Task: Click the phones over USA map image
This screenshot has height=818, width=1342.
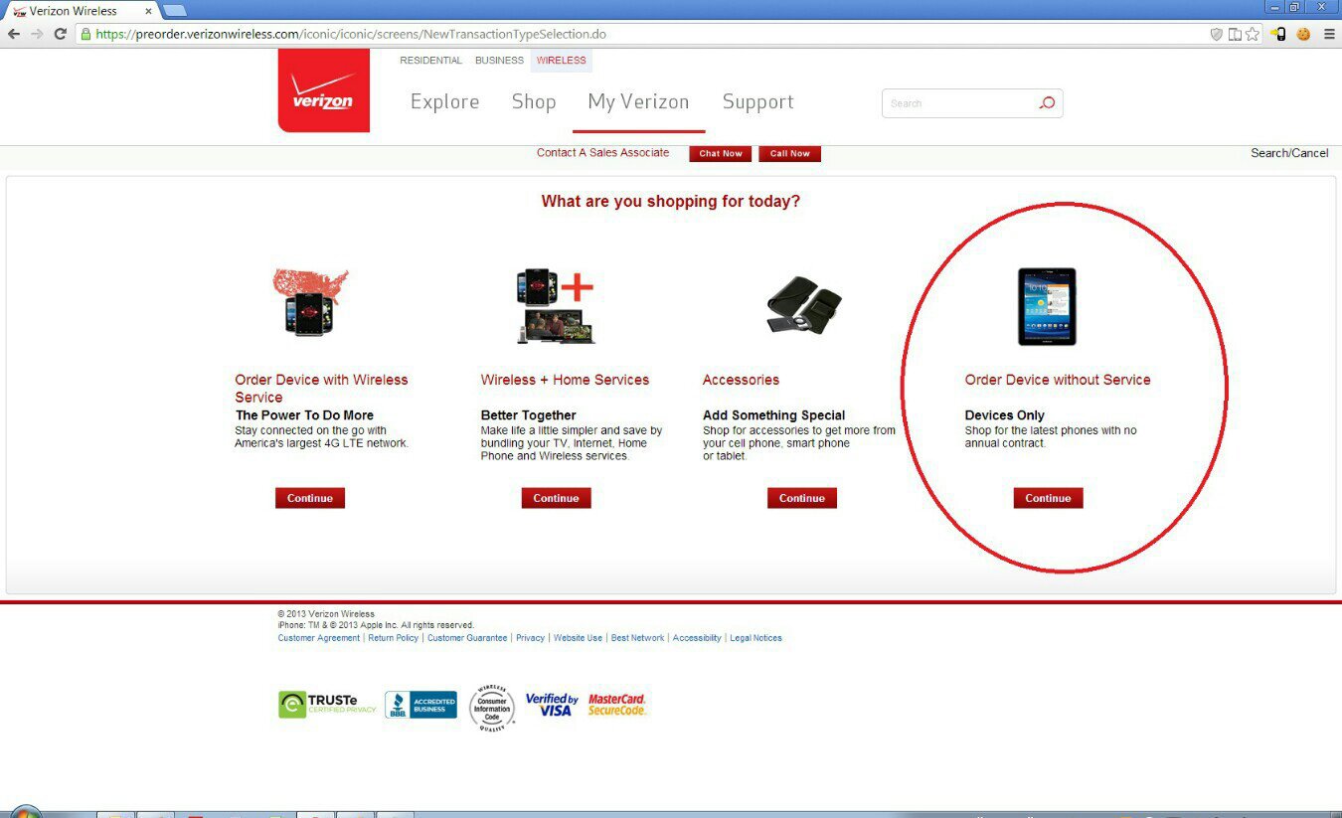Action: point(311,302)
